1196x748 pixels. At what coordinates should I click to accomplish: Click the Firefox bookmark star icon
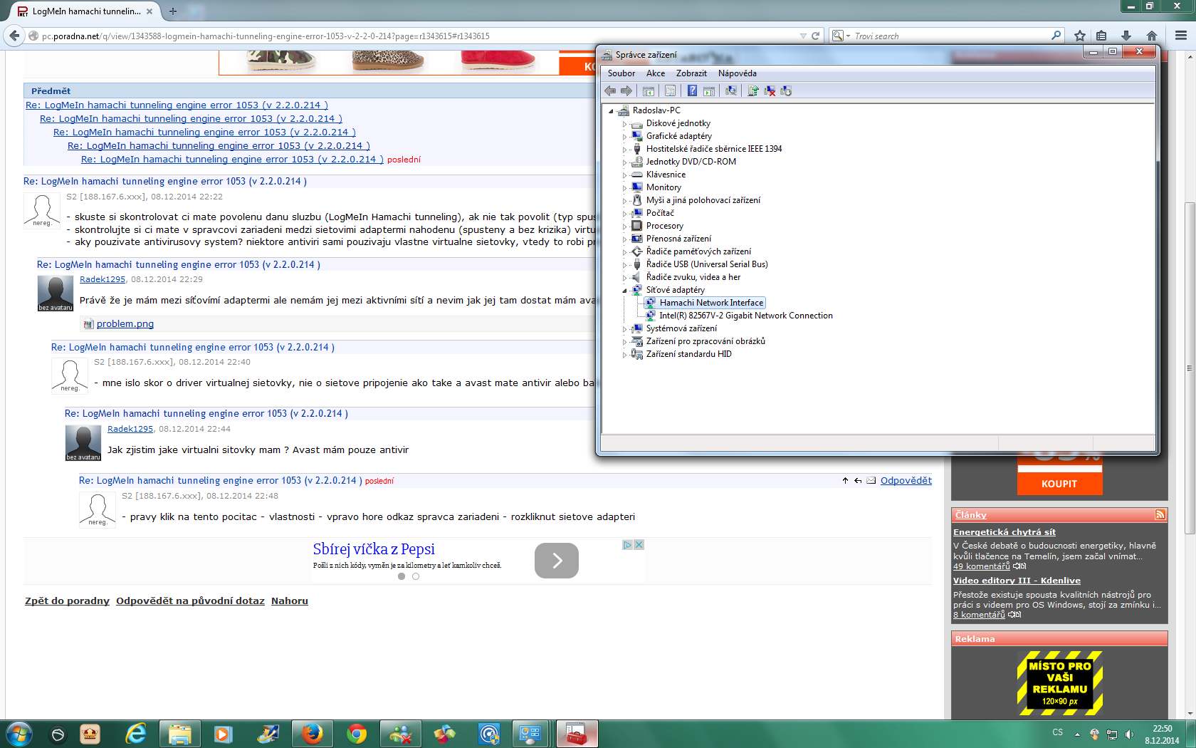pyautogui.click(x=1080, y=36)
